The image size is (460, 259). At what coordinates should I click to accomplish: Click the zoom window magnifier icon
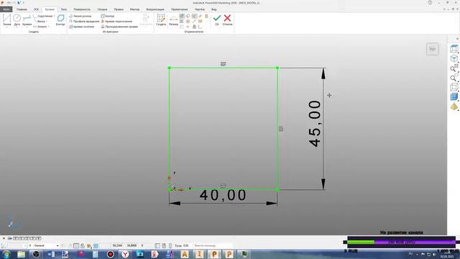tap(454, 78)
